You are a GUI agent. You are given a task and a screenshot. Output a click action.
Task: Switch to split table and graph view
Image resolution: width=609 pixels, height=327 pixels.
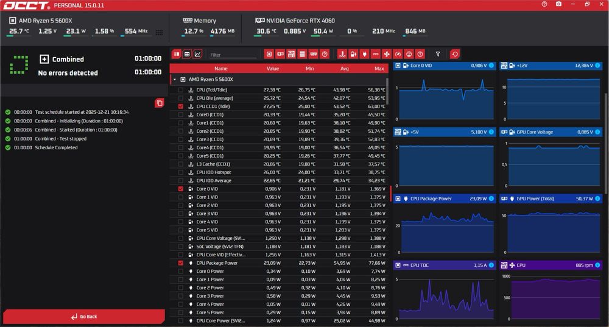point(177,54)
